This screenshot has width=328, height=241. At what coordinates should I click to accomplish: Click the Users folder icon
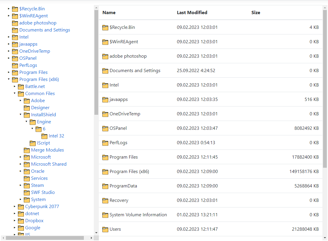click(x=105, y=229)
